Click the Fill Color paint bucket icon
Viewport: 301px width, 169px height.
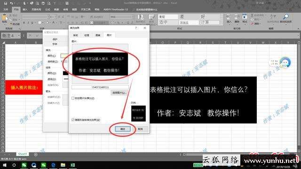point(48,23)
